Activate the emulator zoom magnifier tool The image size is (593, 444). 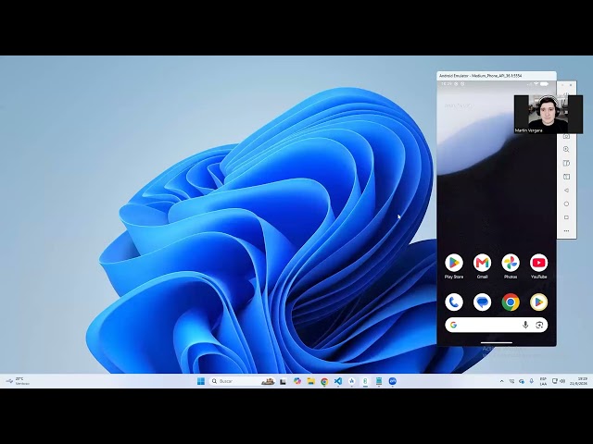pos(566,149)
